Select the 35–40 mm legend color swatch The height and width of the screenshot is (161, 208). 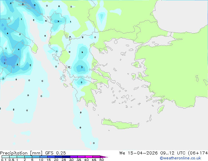click(x=81, y=157)
